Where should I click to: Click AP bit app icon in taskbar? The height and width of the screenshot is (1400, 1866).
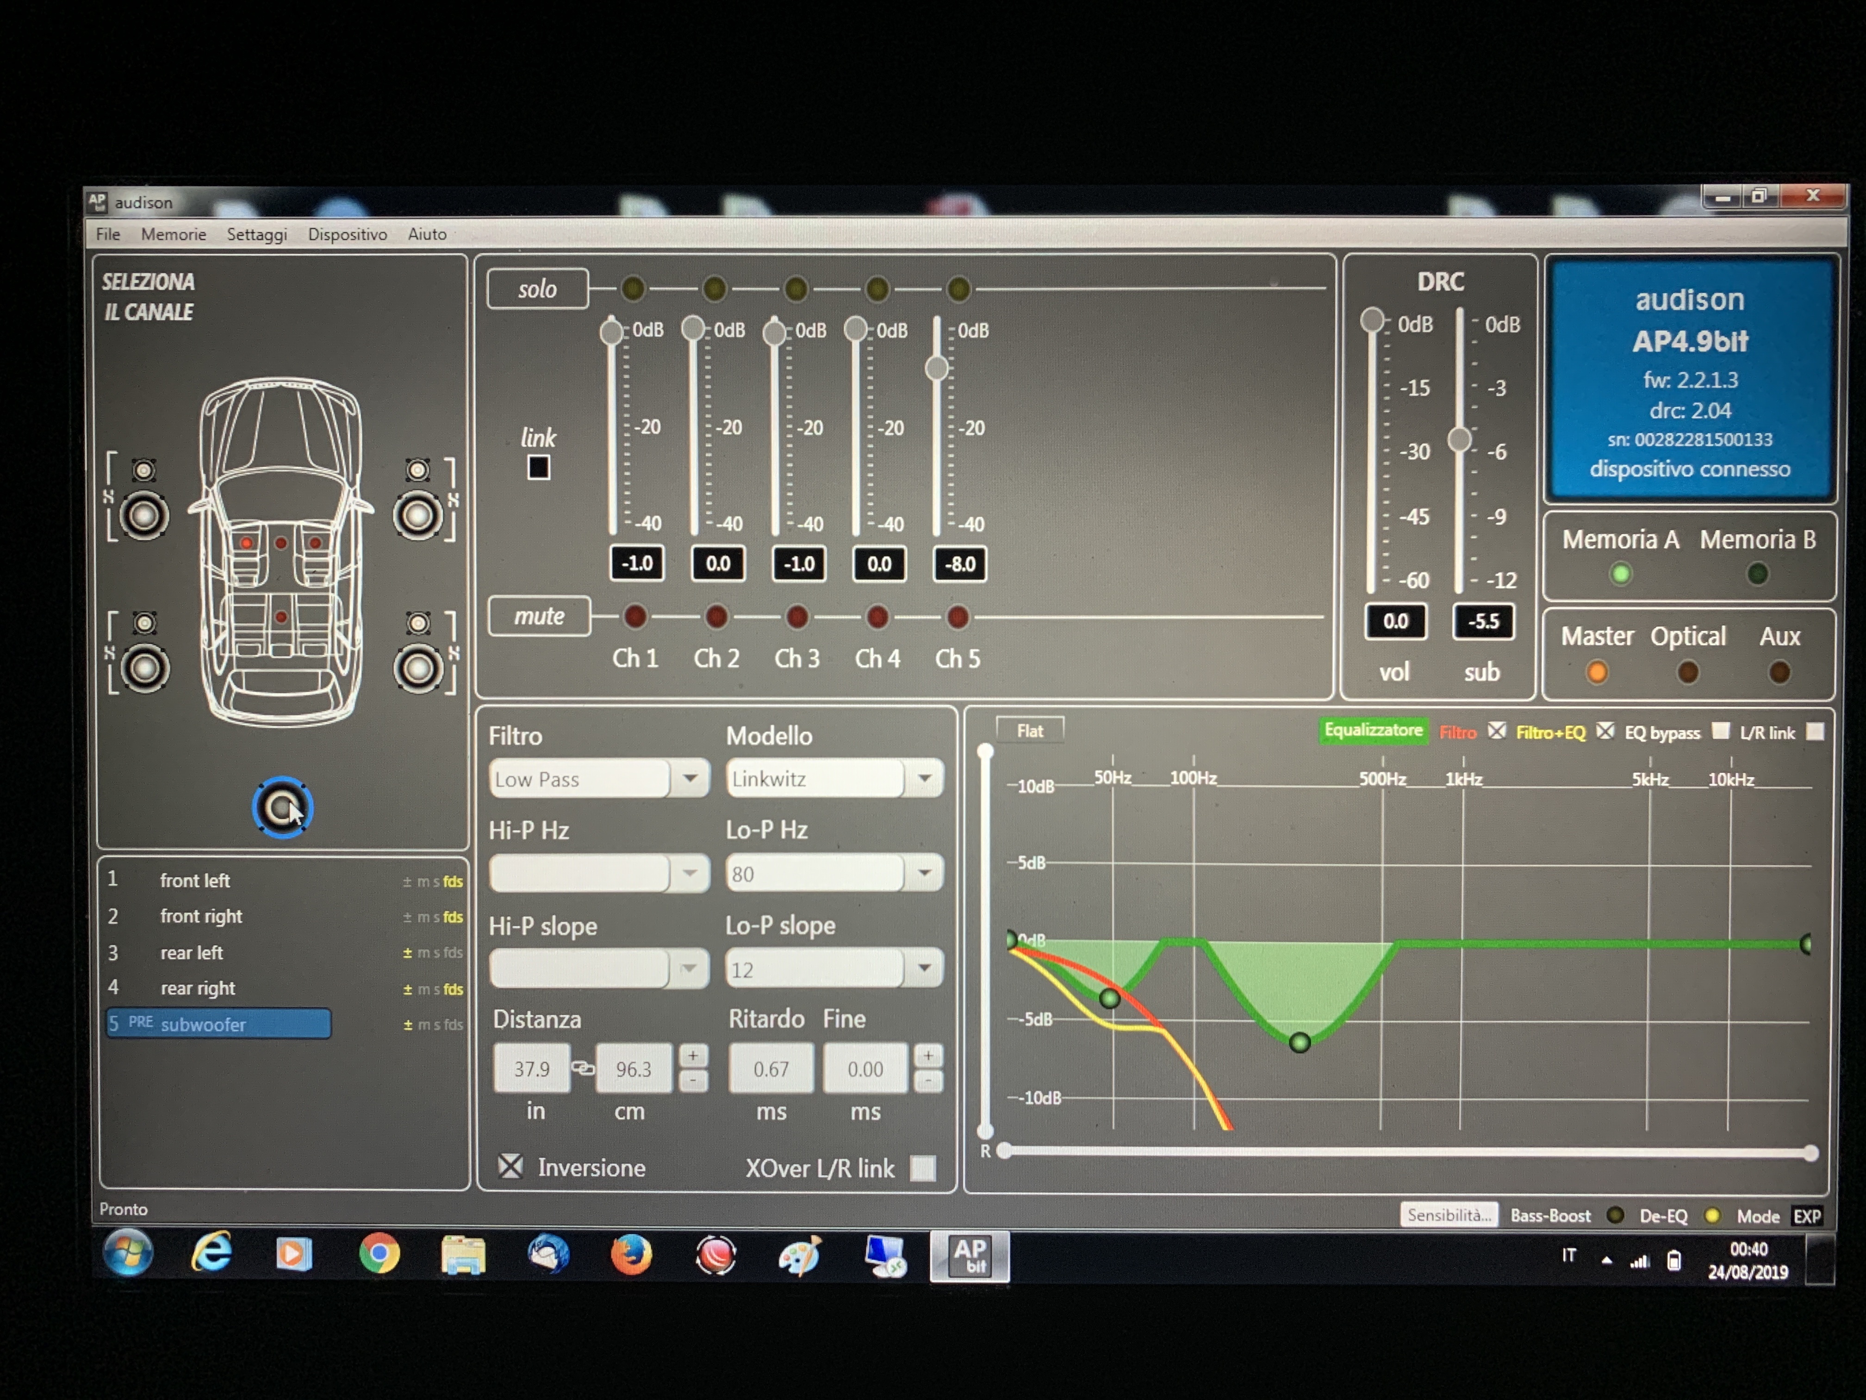click(x=969, y=1256)
